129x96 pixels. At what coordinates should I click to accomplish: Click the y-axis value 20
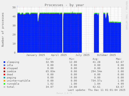coord(14,35)
